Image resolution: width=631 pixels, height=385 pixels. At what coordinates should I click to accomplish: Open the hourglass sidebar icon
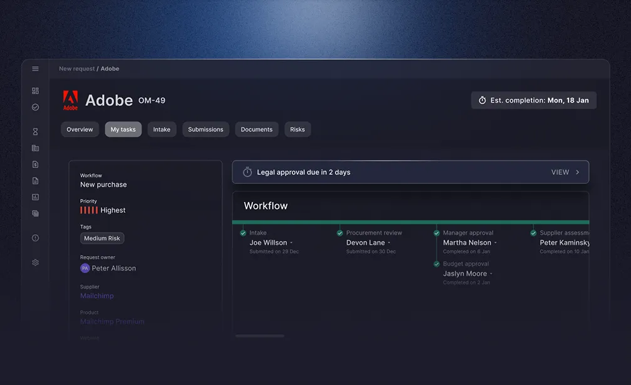36,131
